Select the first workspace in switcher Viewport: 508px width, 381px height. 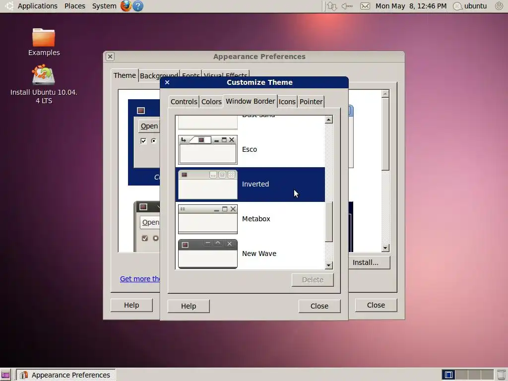pyautogui.click(x=448, y=375)
